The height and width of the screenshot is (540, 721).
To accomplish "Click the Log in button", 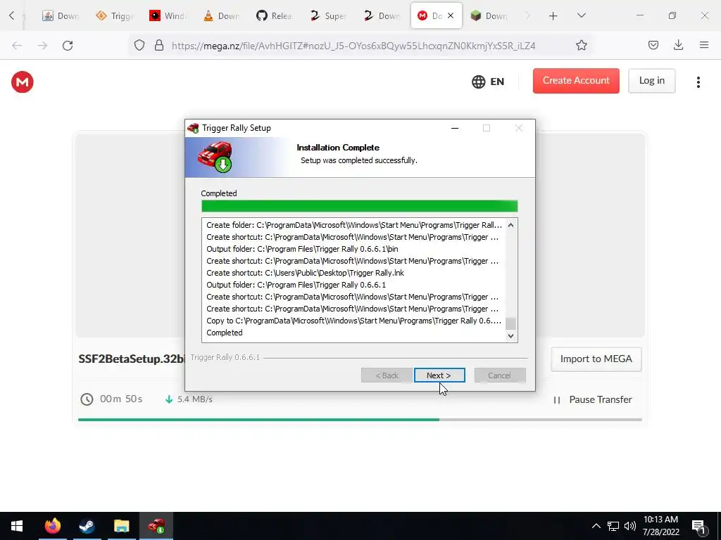I will [651, 81].
